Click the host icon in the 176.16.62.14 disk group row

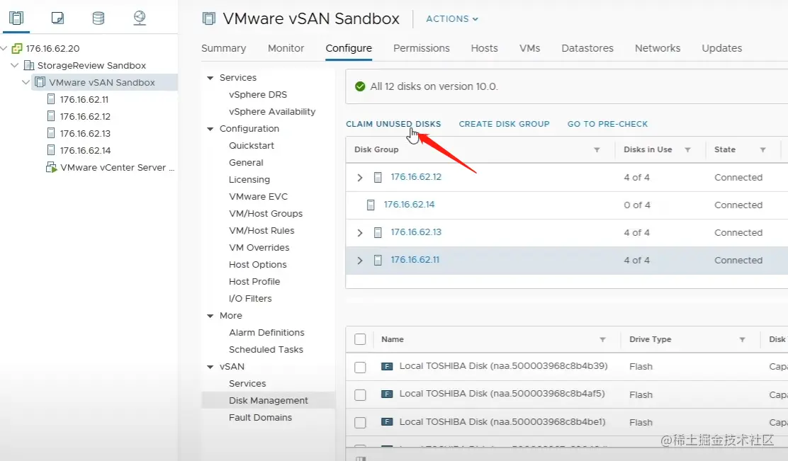[371, 205]
